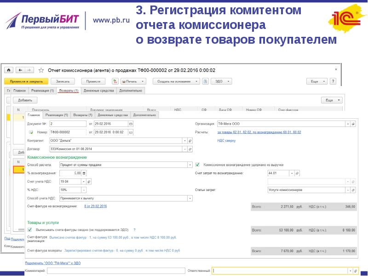Open calendar picker next to document date 29.02.2016
The width and height of the screenshot is (368, 276).
click(131, 124)
